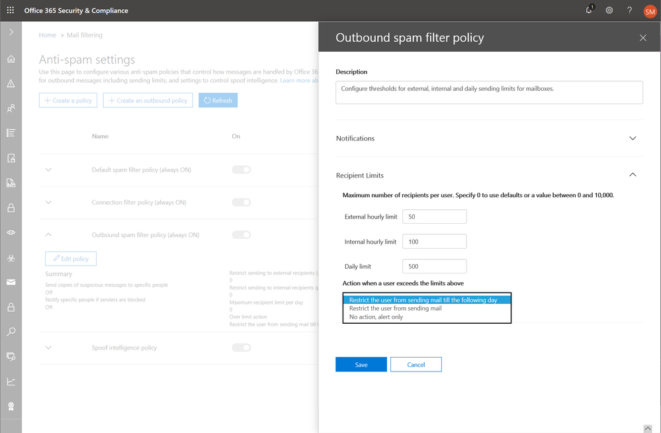The width and height of the screenshot is (661, 433).
Task: Select 'Restrict the user from sending mail till the following day'
Action: pos(427,300)
